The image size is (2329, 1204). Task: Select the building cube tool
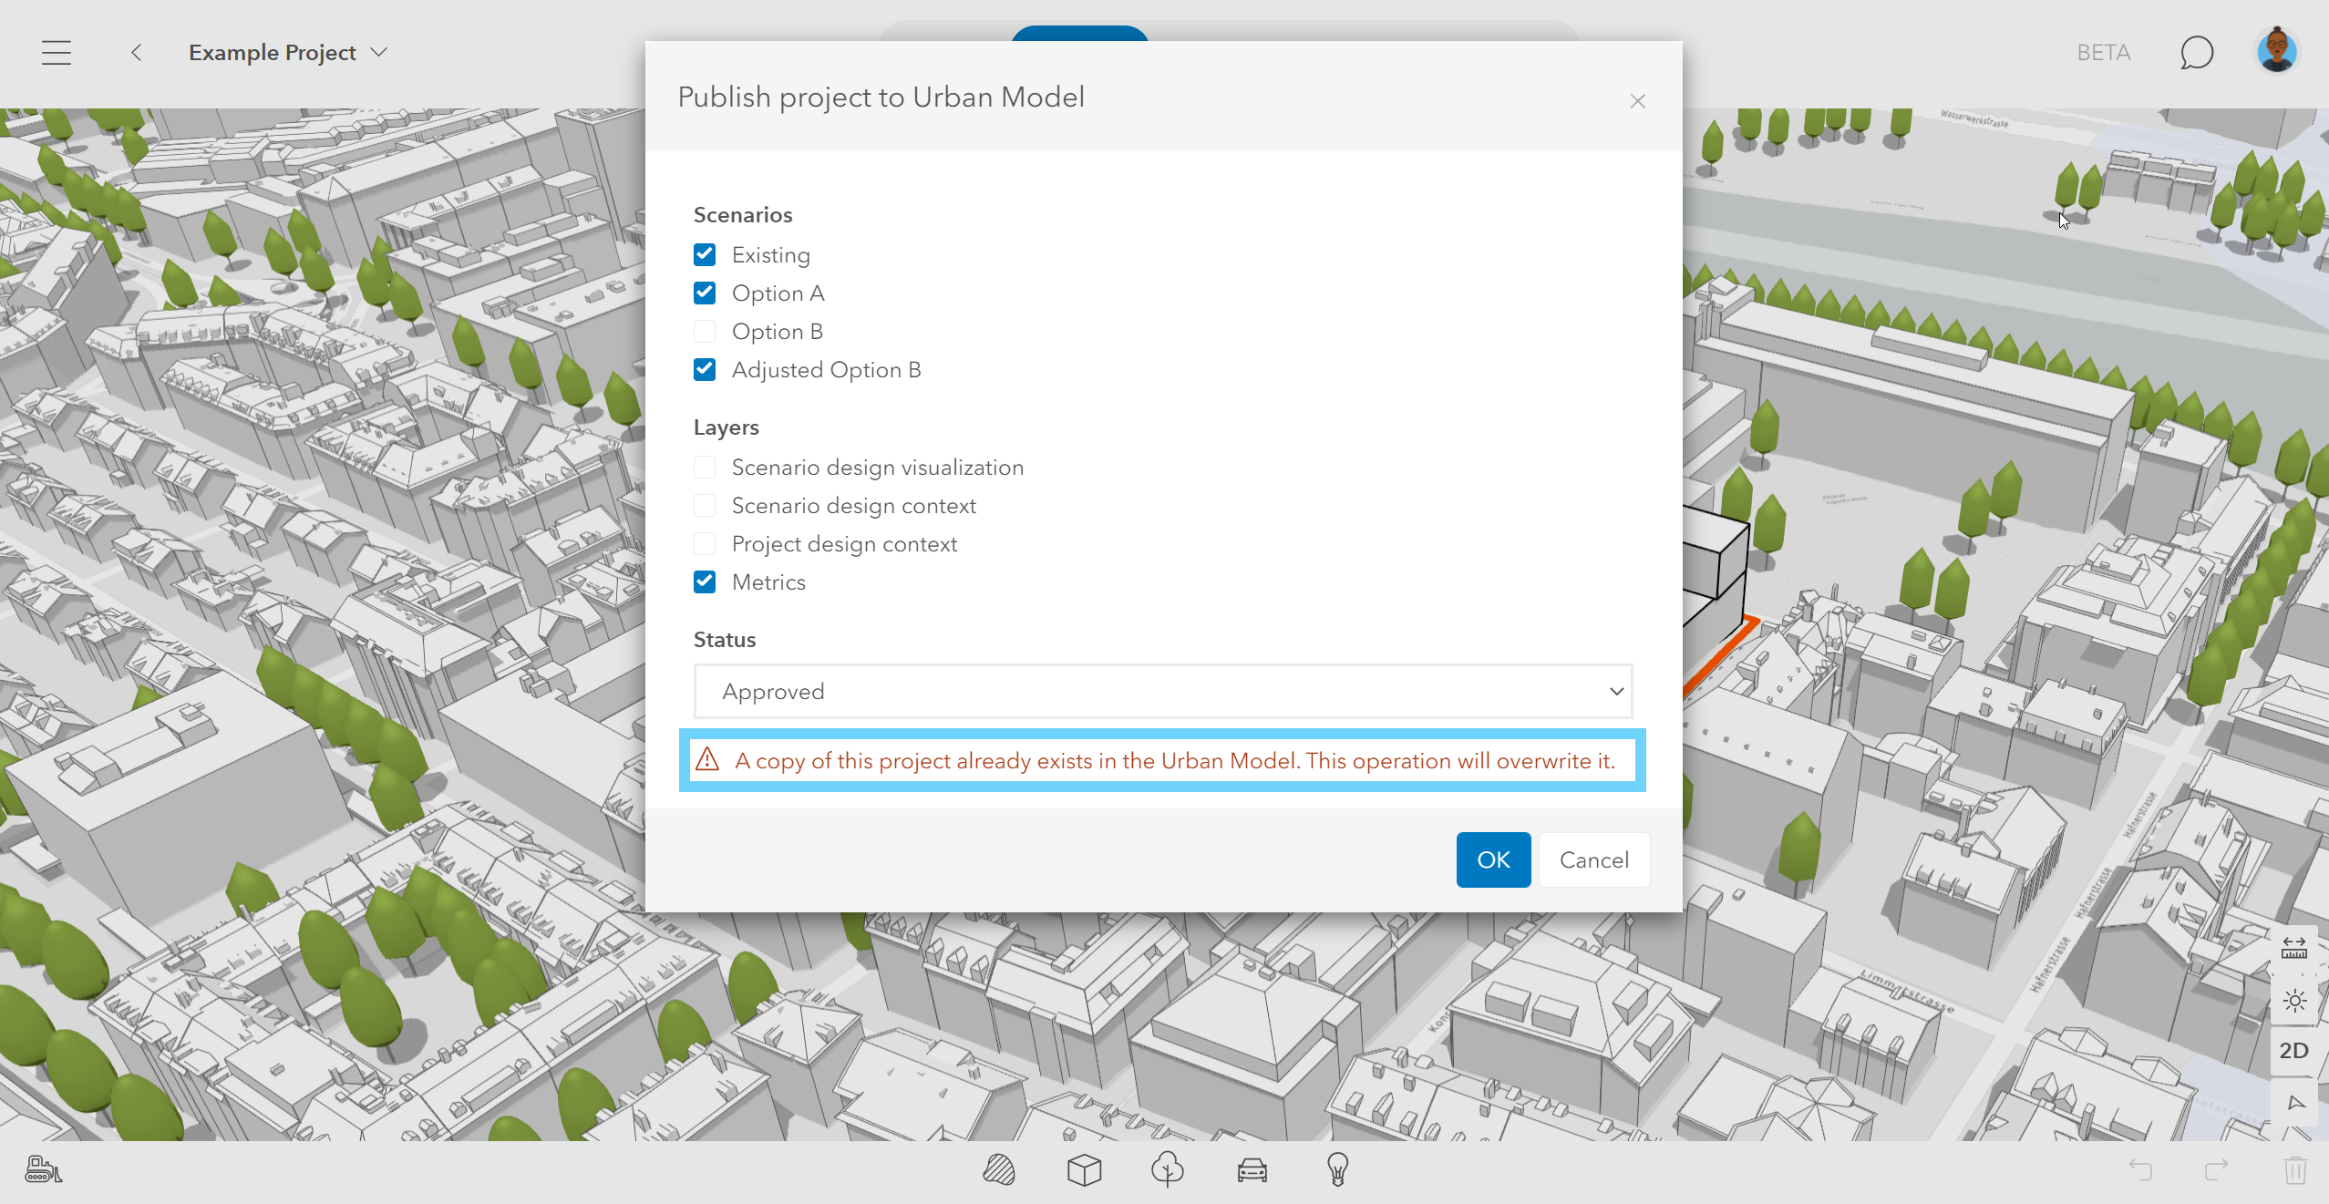pyautogui.click(x=1084, y=1169)
